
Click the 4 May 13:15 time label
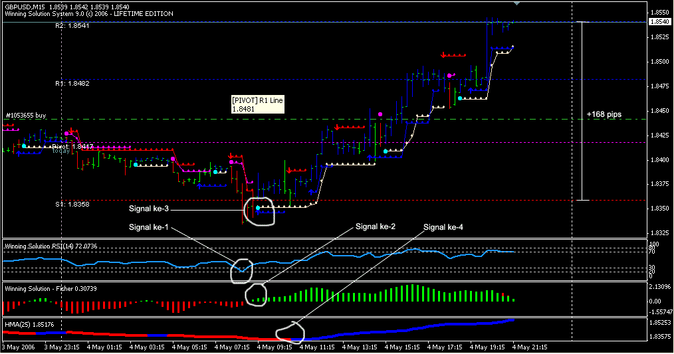point(360,347)
